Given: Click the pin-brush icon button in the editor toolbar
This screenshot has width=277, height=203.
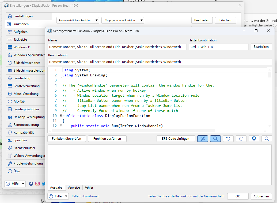Looking at the screenshot, I should pos(254,139).
